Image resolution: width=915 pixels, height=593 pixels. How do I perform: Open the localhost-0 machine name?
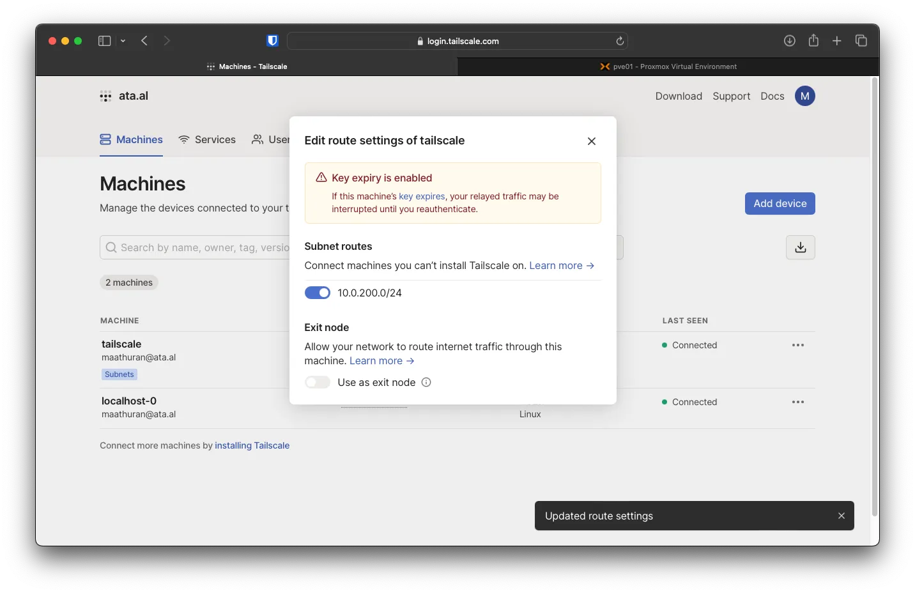tap(129, 401)
